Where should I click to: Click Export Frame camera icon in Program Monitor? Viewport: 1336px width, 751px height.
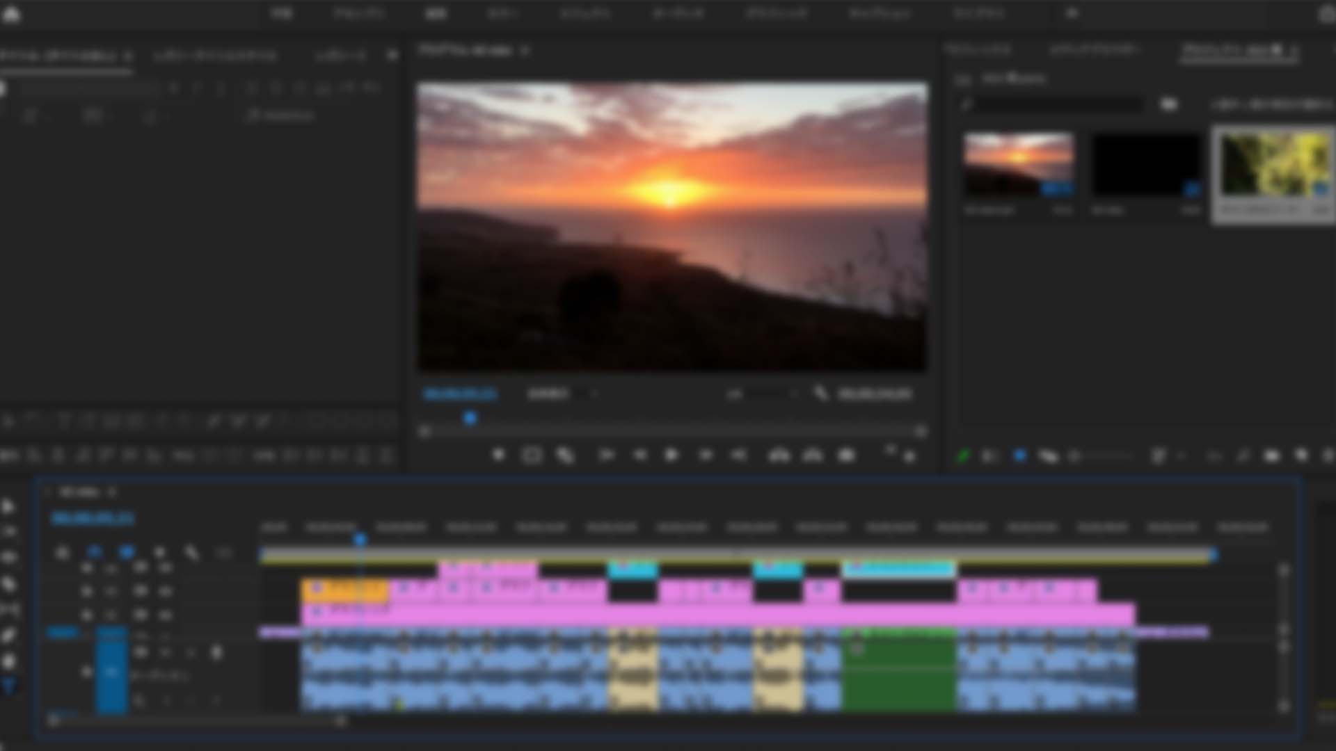(x=846, y=456)
